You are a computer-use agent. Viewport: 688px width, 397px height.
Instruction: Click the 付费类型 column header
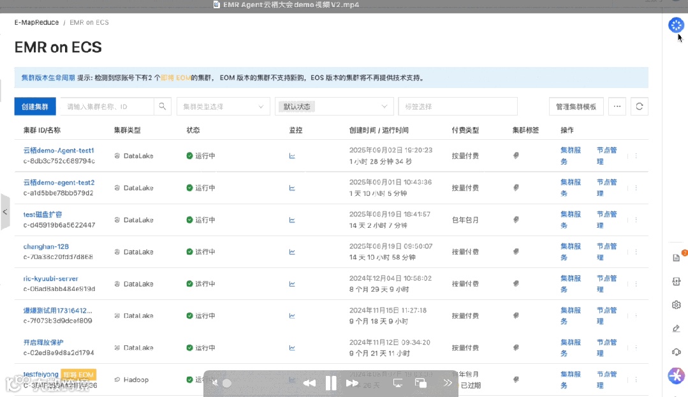(465, 130)
